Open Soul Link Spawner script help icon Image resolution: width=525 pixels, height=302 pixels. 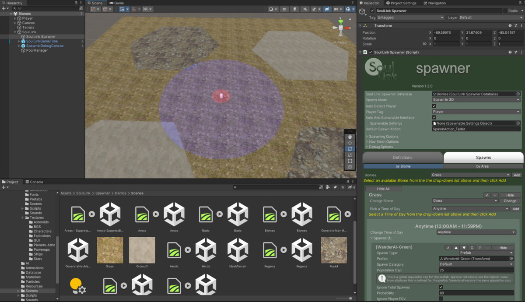[x=510, y=52]
